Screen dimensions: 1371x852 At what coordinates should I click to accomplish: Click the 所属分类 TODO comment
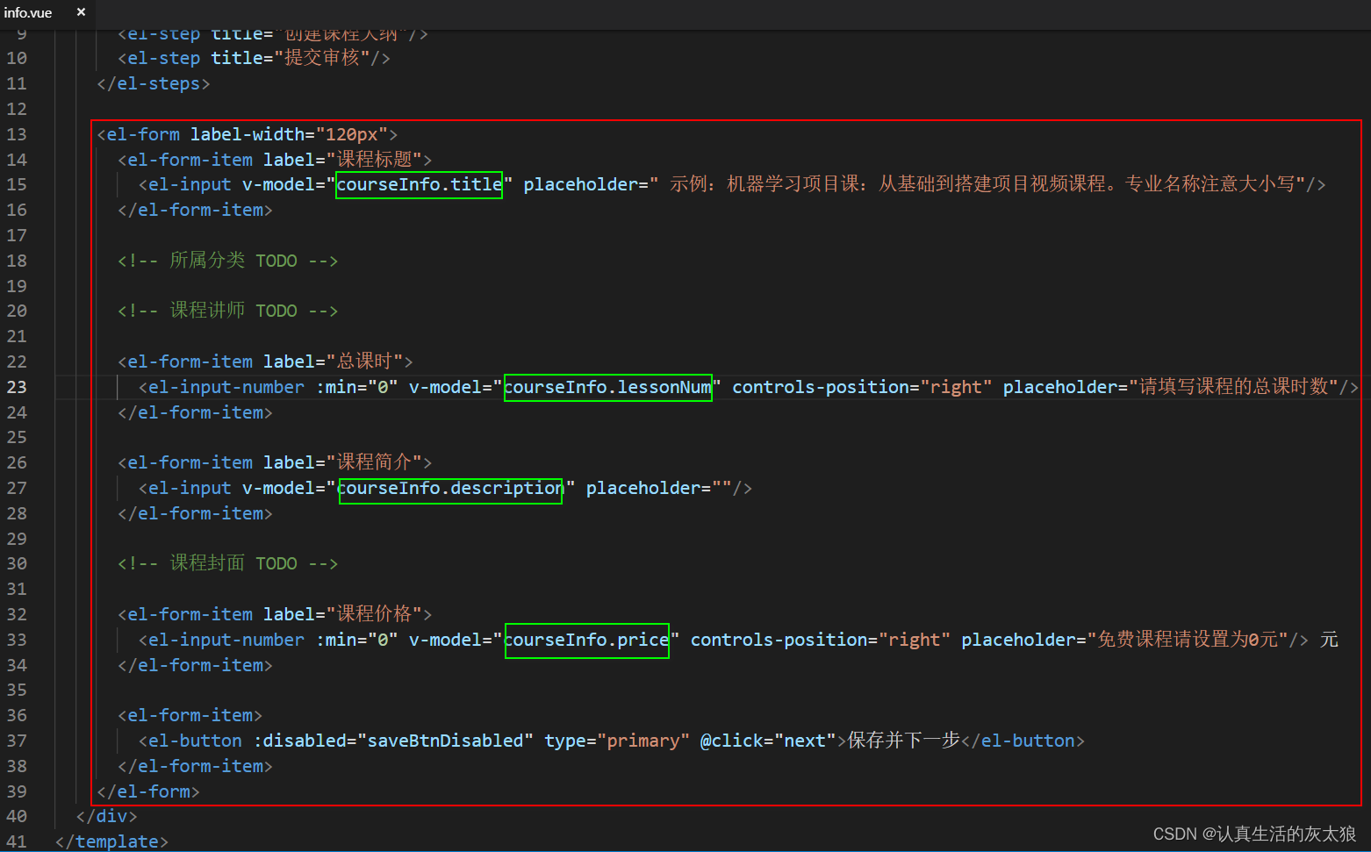[228, 260]
